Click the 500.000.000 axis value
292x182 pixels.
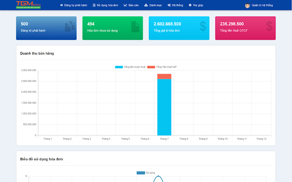(30, 124)
